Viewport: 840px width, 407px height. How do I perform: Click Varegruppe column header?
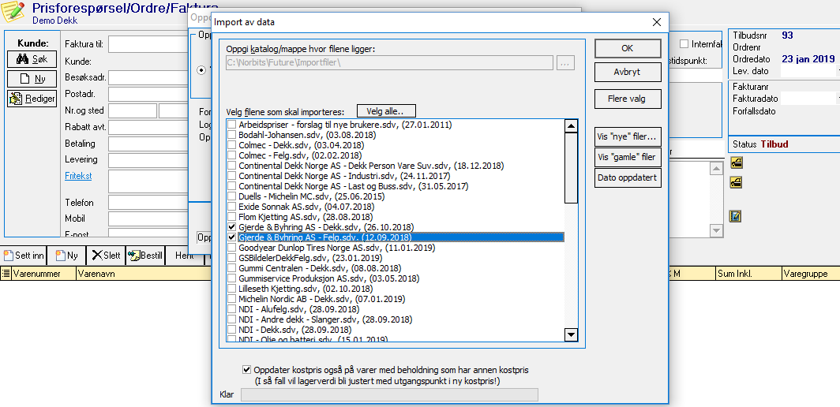(x=811, y=274)
